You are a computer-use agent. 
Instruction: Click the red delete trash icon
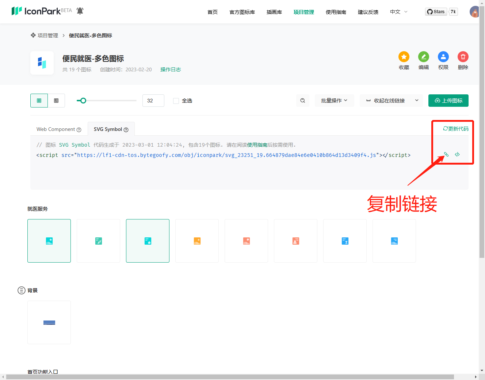pos(463,57)
